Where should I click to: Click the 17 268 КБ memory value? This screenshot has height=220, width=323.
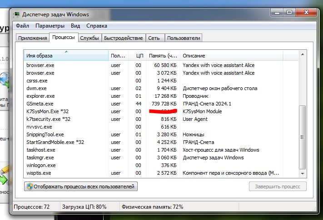pos(165,96)
